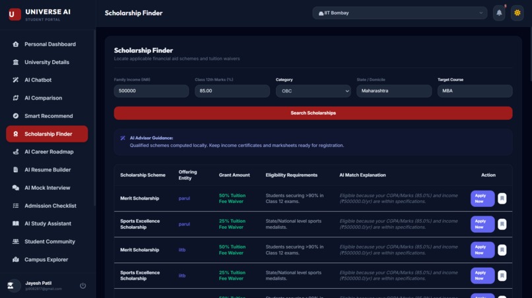Screen dimensions: 532x298
Task: Apply Now for parul Merit Scholarship
Action: point(482,198)
